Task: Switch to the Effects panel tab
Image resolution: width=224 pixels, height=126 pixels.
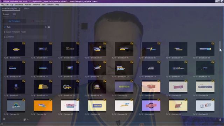Action: pyautogui.click(x=27, y=8)
